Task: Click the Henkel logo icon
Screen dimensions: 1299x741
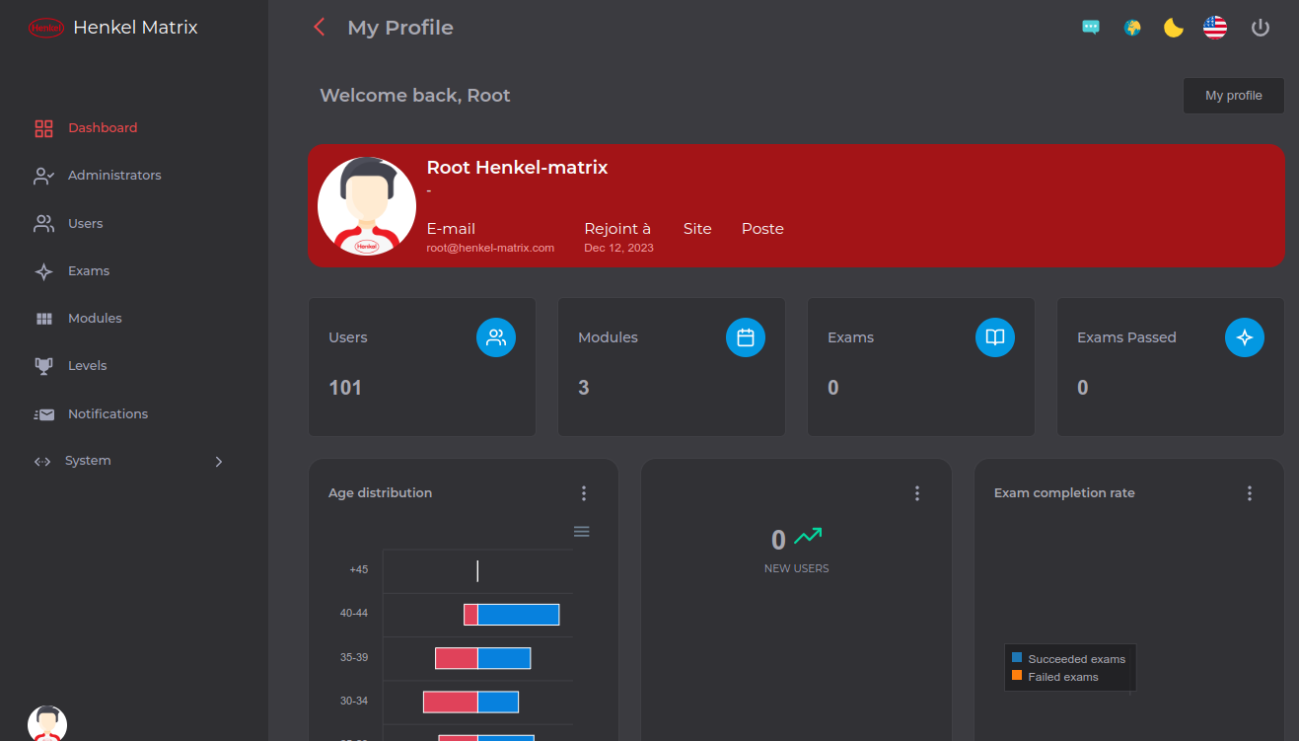Action: 46,28
